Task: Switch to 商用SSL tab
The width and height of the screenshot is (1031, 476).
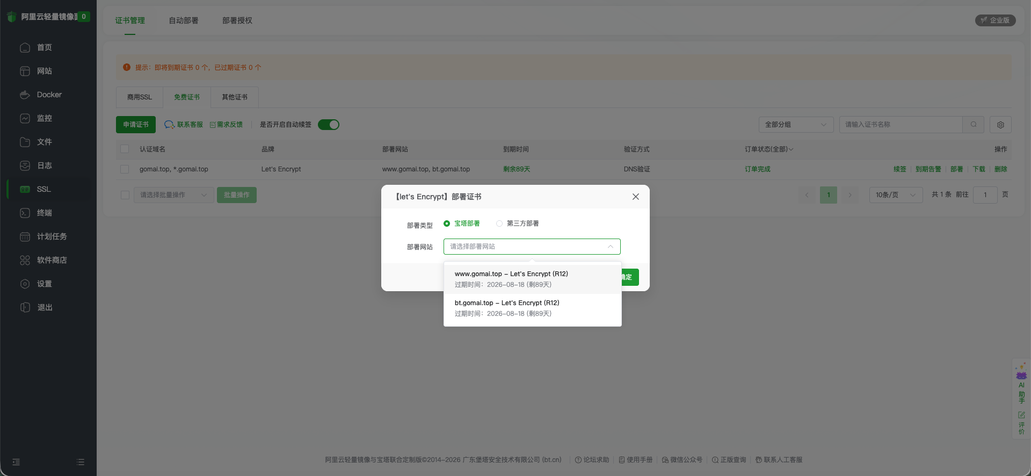Action: [140, 97]
